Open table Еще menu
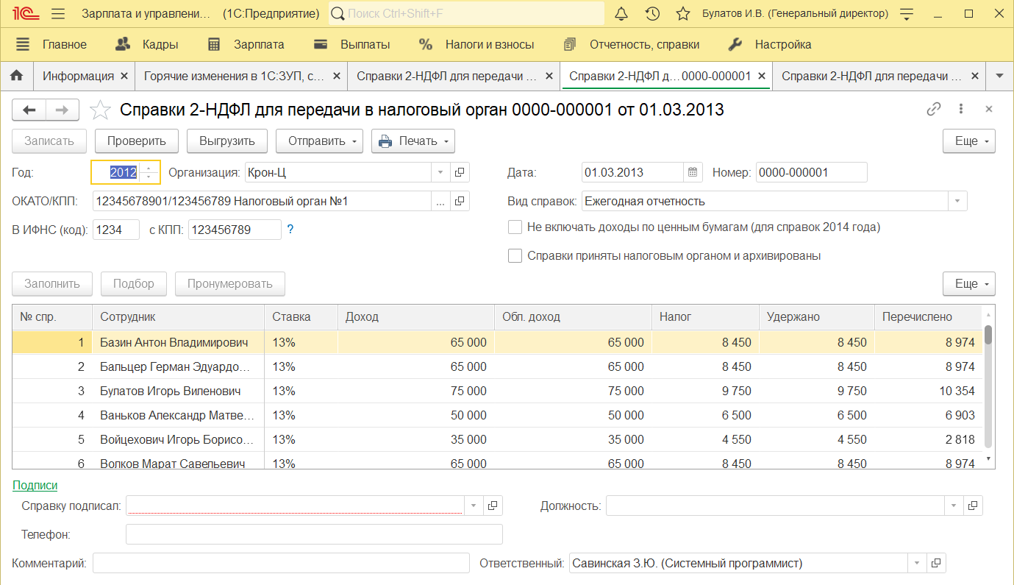Image resolution: width=1014 pixels, height=585 pixels. 969,283
